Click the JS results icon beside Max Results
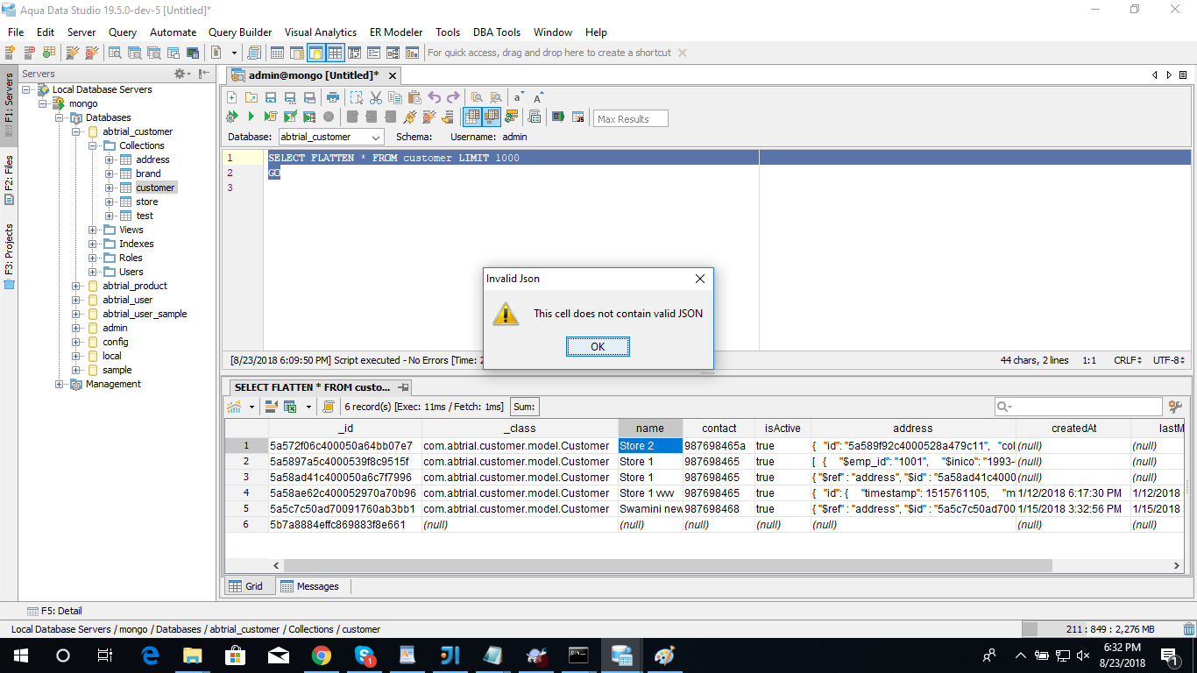 pos(577,117)
